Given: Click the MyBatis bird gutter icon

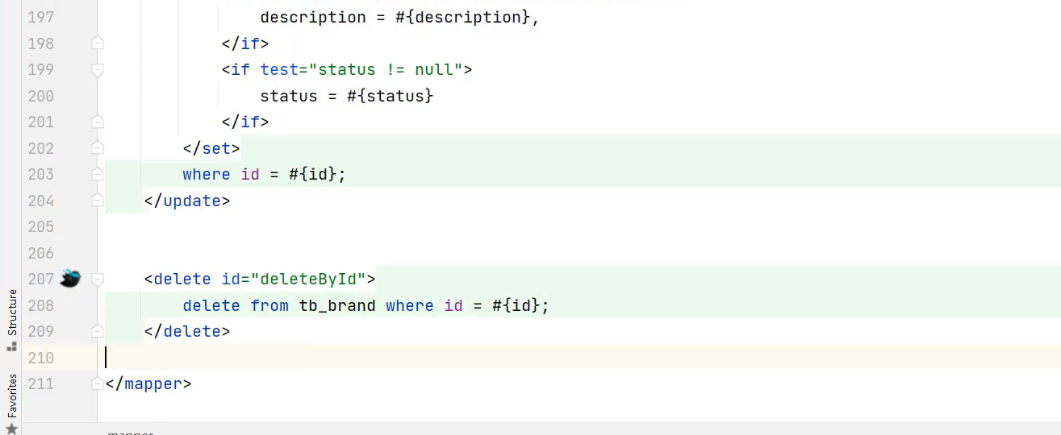Looking at the screenshot, I should [x=71, y=280].
